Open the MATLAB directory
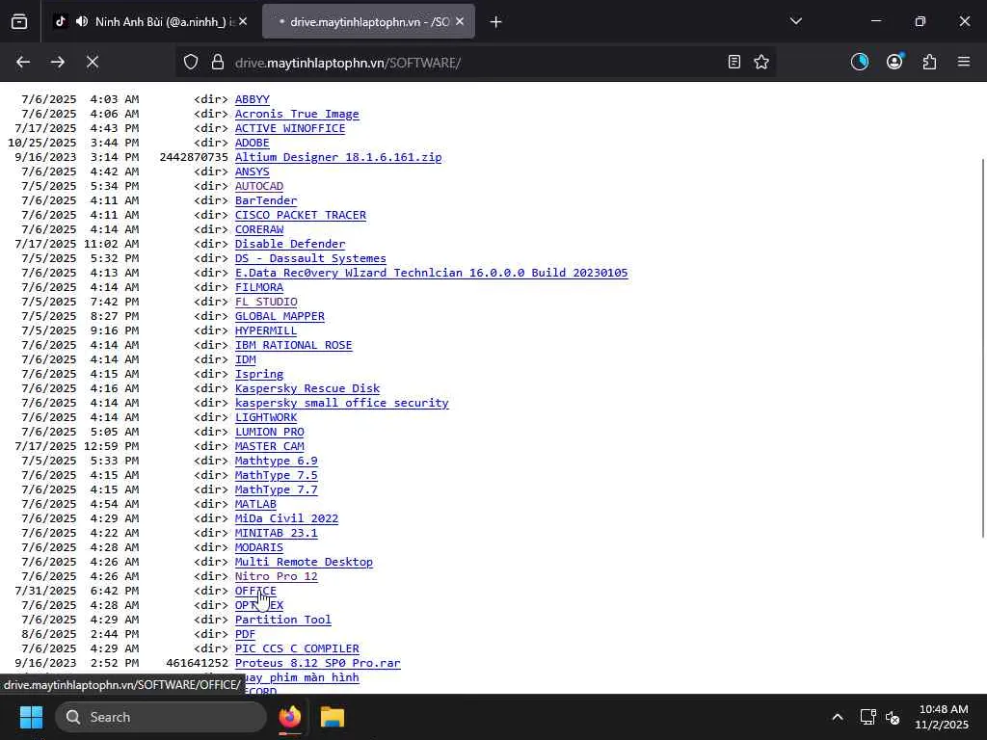Image resolution: width=987 pixels, height=740 pixels. pos(255,505)
